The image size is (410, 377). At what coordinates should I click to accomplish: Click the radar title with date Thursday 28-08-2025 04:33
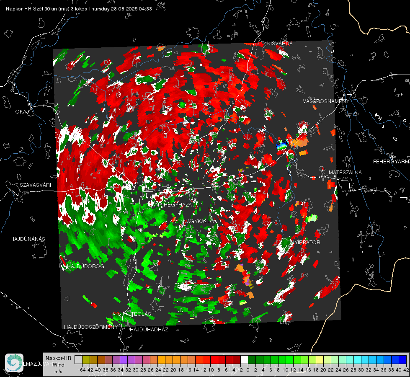[79, 9]
